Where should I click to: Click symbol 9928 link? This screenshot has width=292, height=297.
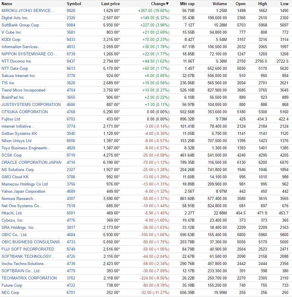[71, 11]
